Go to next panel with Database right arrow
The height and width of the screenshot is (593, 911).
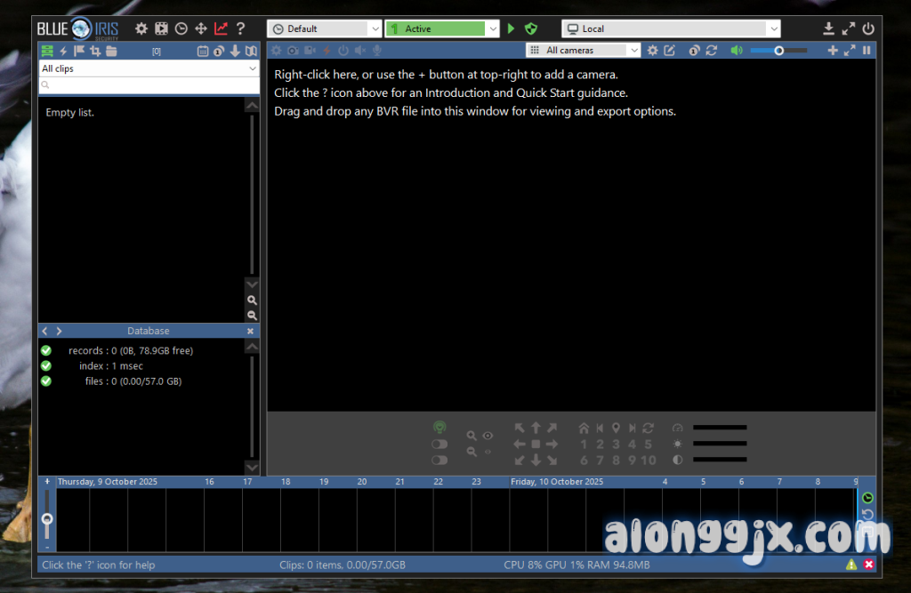coord(60,331)
